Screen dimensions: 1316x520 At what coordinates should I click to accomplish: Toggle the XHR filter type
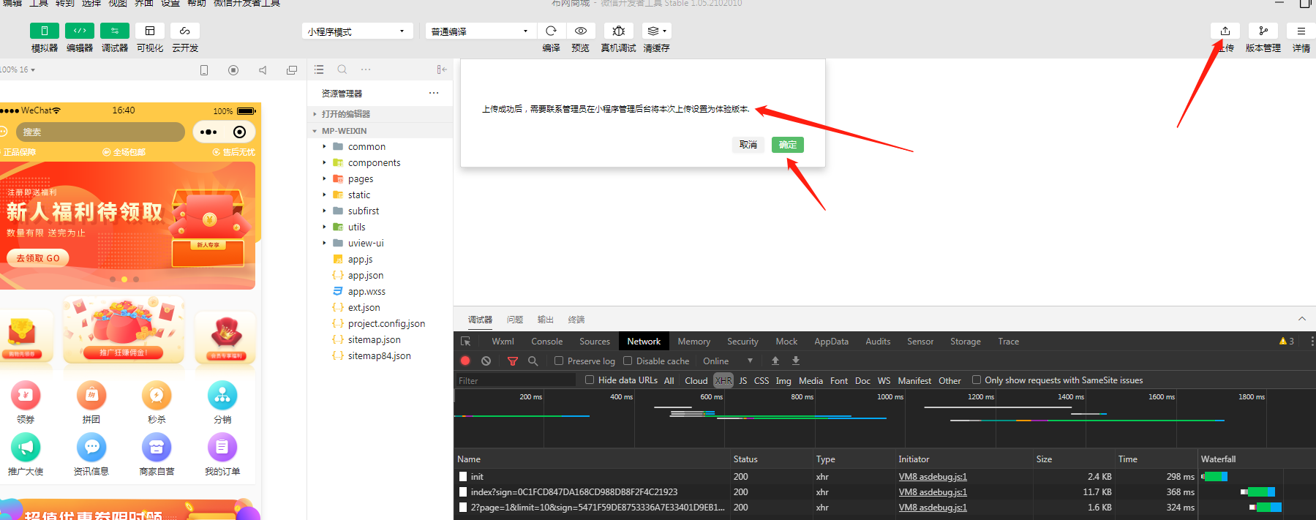pos(723,380)
